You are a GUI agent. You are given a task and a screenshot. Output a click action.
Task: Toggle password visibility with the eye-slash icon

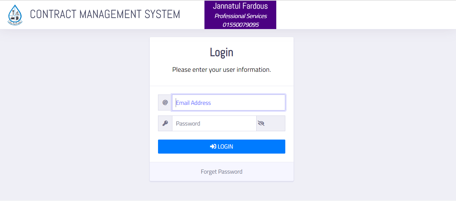tap(261, 123)
